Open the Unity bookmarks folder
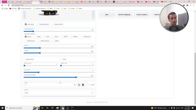Viewport: 196px width, 110px height. click(57, 9)
